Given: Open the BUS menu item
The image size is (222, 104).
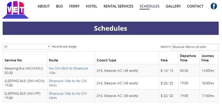Looking at the screenshot, I should coord(60,6).
